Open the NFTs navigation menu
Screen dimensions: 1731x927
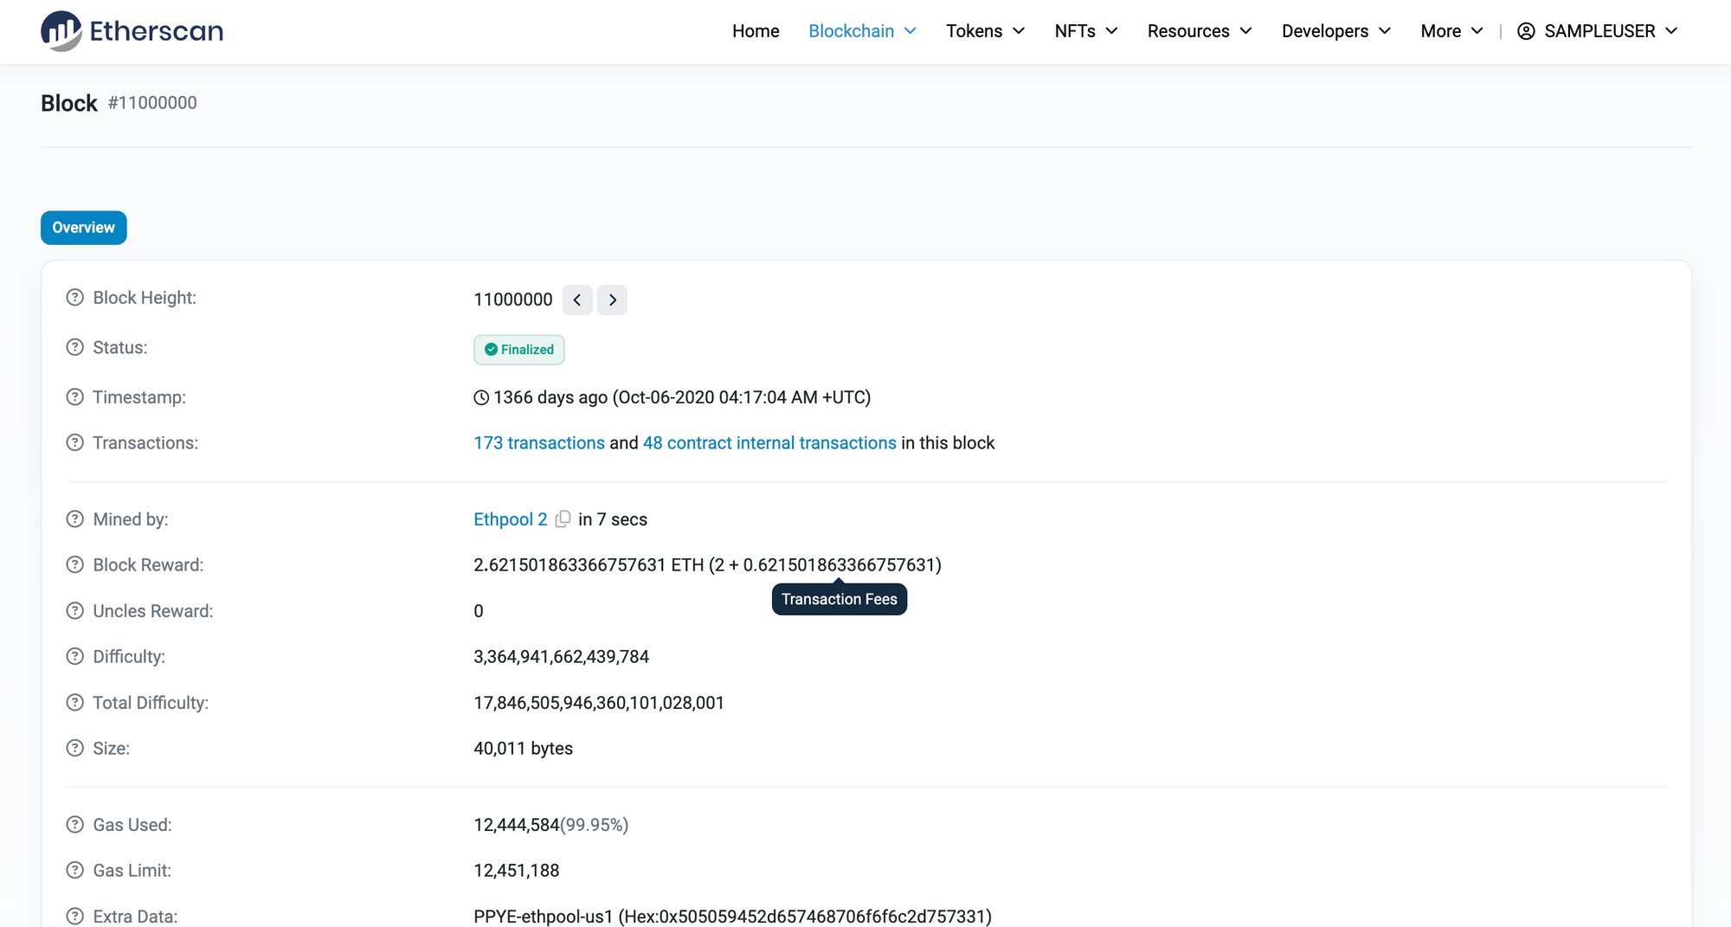tap(1085, 31)
